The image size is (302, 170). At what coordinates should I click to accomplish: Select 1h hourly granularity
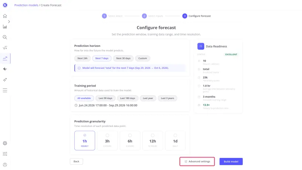(85, 141)
